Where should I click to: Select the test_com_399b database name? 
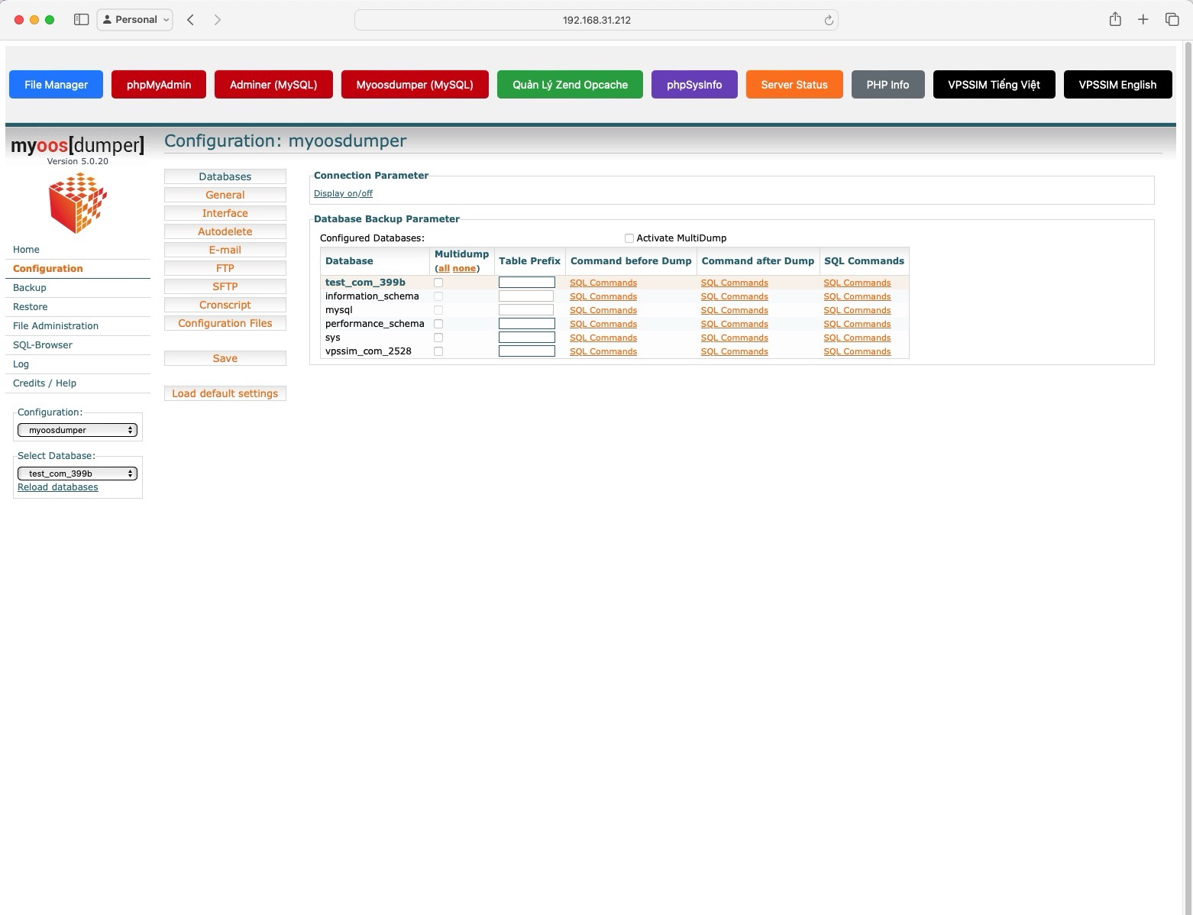pos(365,283)
